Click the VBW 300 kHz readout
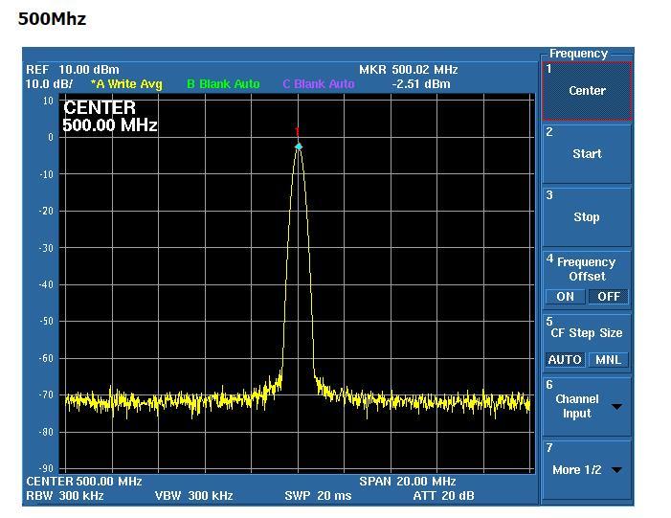The height and width of the screenshot is (518, 671). (x=194, y=496)
